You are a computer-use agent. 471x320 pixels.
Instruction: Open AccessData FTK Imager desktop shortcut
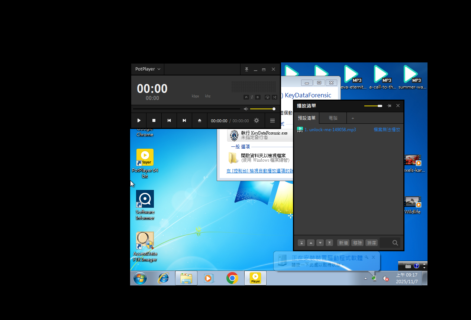pos(145,247)
